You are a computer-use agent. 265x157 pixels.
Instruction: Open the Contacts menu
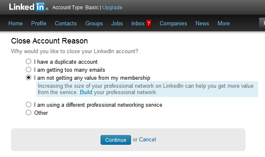(66, 24)
